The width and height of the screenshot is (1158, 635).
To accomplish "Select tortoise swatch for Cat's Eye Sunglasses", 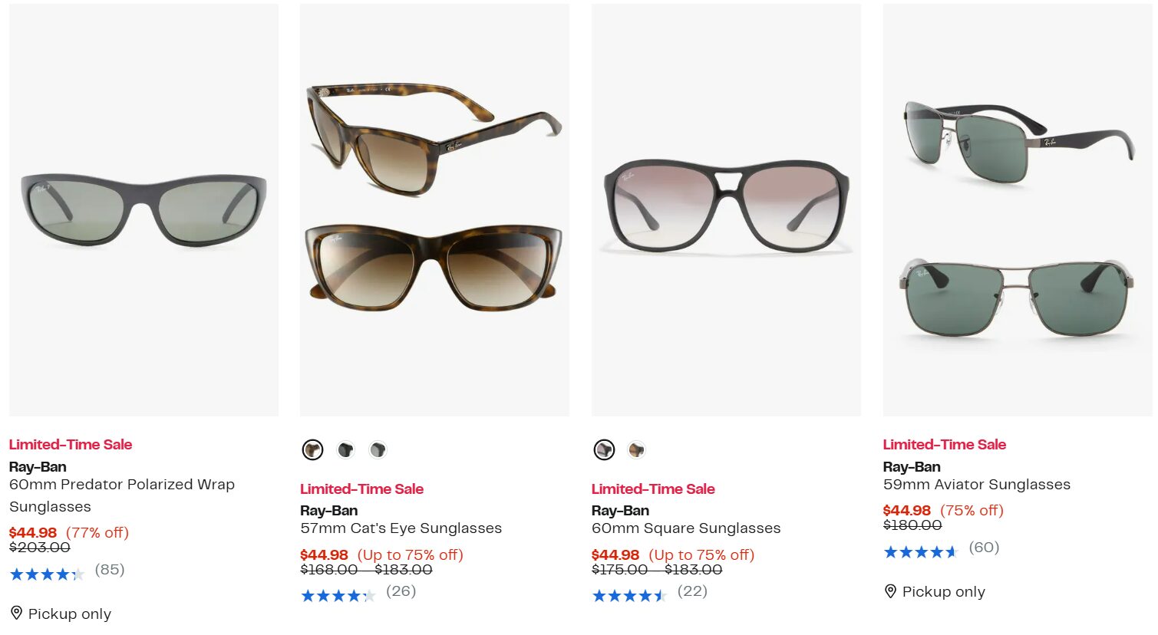I will tap(312, 450).
